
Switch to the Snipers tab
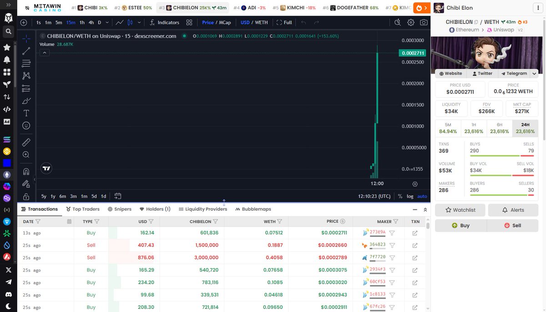coord(120,209)
